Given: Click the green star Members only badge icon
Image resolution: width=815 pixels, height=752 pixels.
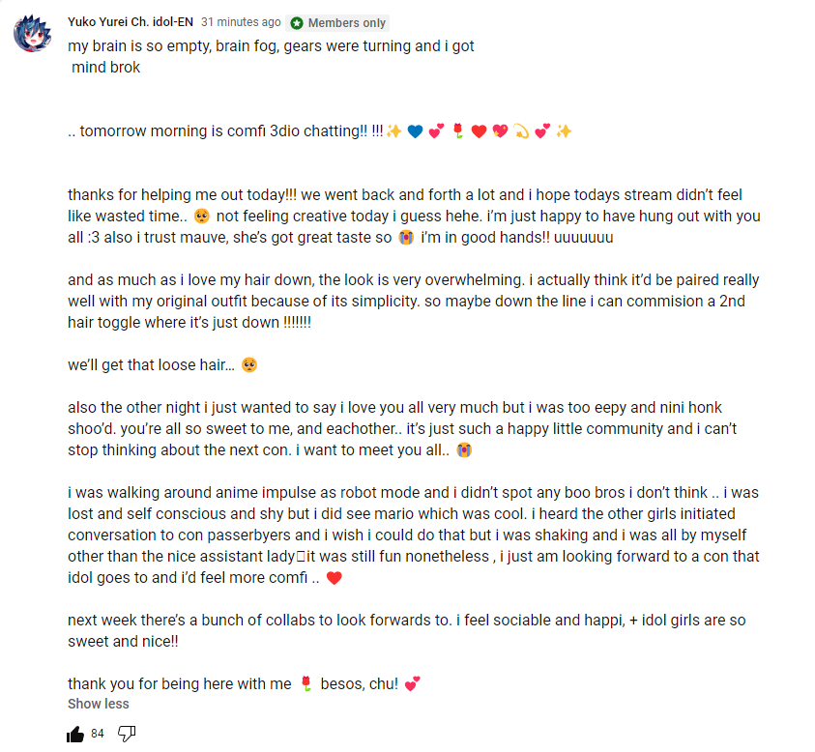Looking at the screenshot, I should click(x=297, y=23).
